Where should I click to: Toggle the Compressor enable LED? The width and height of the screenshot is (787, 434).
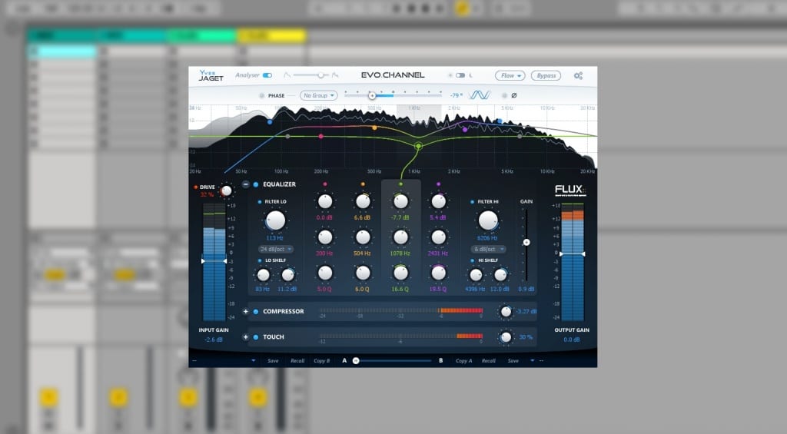coord(256,312)
